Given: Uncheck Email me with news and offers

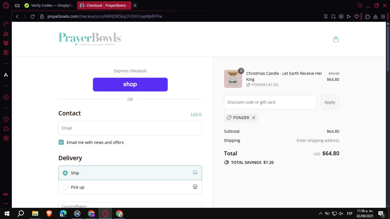Looking at the screenshot, I should tap(61, 142).
